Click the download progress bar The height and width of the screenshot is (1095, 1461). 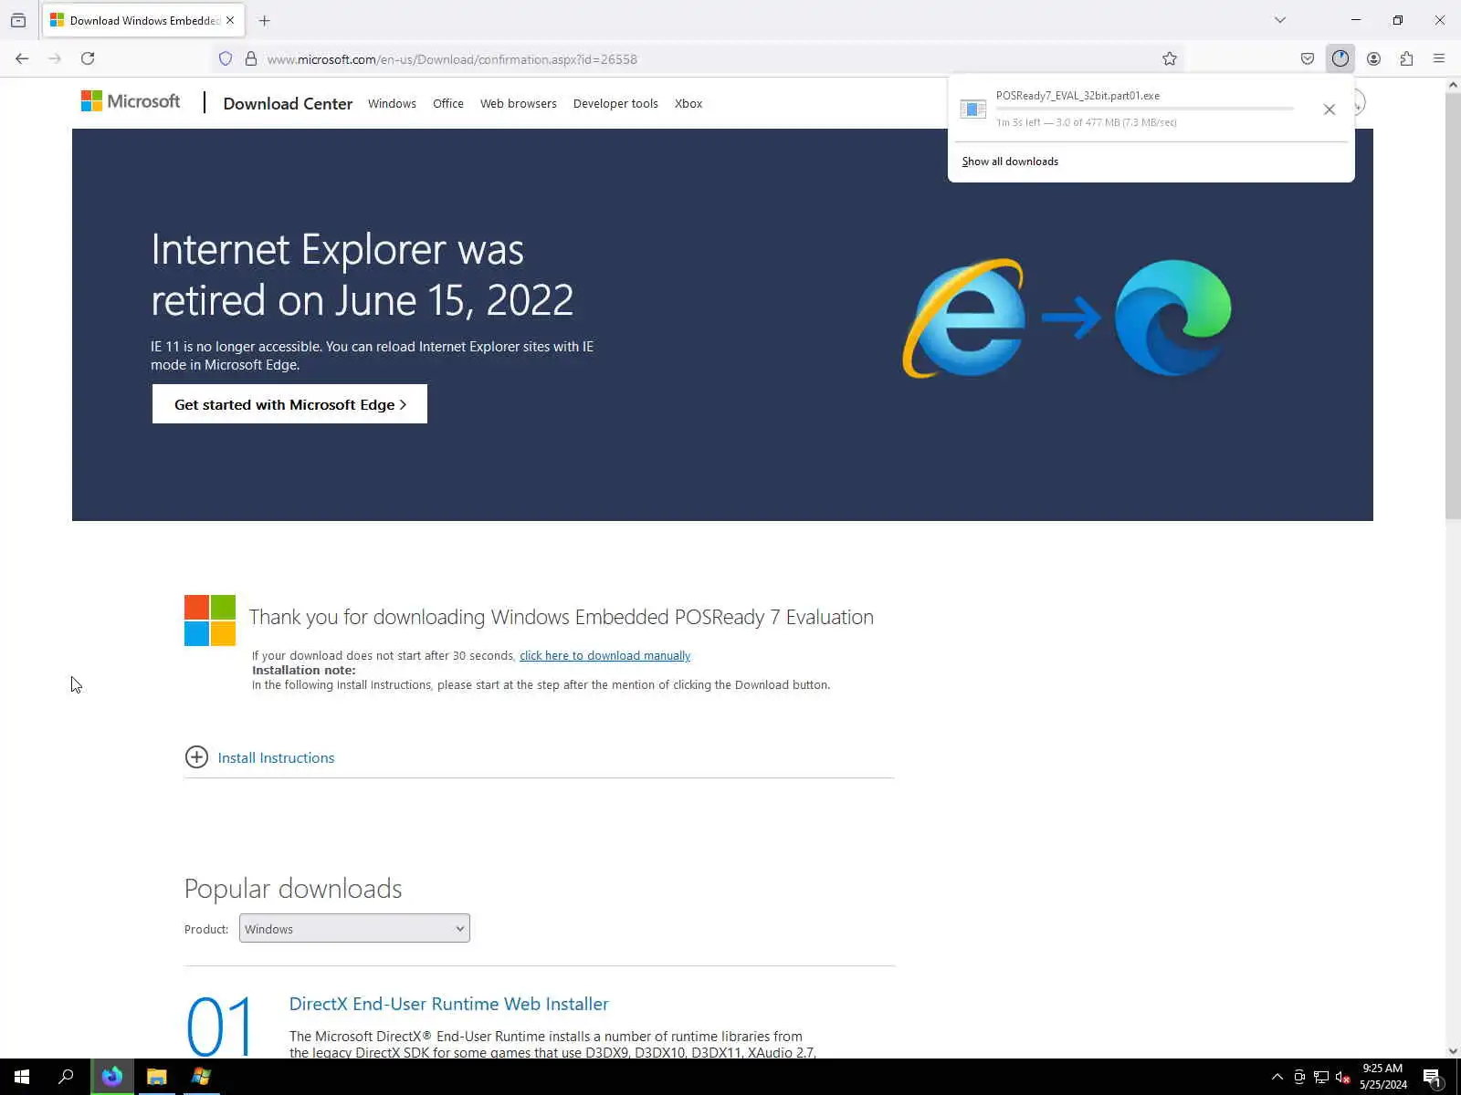[x=1145, y=109]
